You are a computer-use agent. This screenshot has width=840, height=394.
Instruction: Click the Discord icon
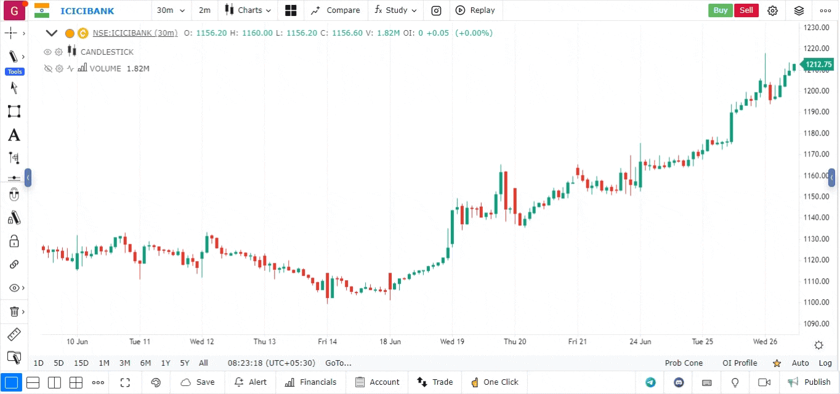[679, 382]
